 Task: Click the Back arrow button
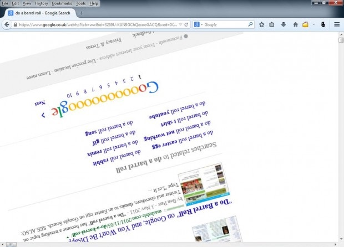point(7,24)
